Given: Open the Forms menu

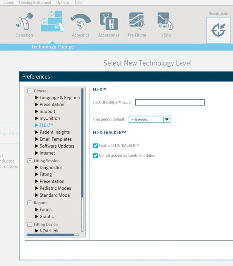Looking at the screenshot, I should tap(9, 2).
